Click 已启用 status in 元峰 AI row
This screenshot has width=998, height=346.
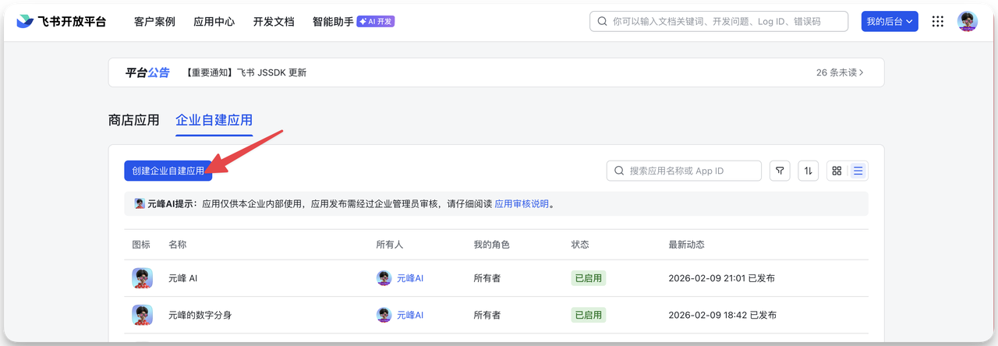[x=588, y=278]
